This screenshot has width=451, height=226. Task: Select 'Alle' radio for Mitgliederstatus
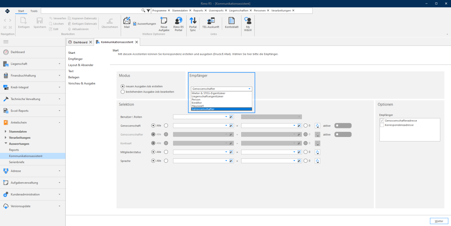click(x=153, y=152)
